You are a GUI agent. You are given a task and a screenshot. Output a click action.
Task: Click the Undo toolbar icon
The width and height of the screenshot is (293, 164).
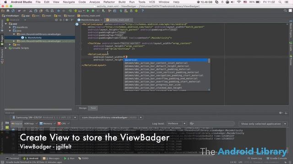point(19,11)
